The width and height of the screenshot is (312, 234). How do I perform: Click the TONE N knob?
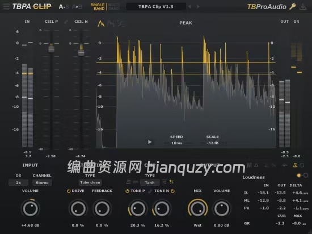click(162, 208)
